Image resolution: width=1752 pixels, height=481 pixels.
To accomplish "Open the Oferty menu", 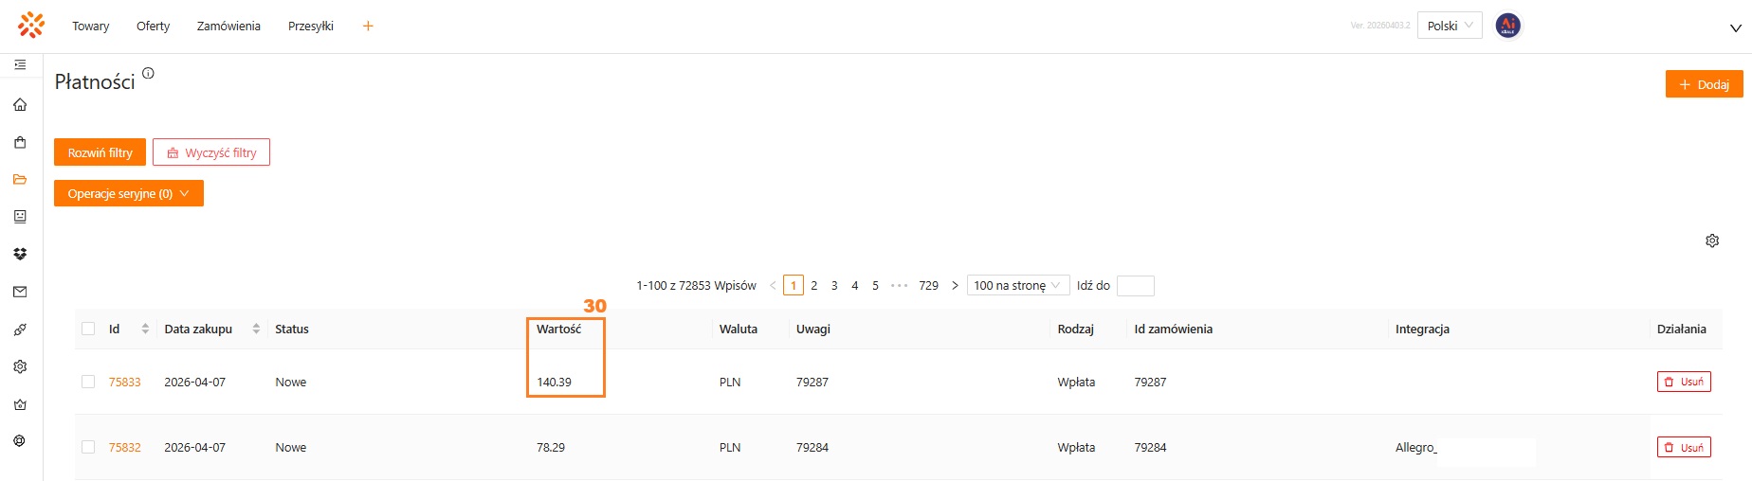I will pos(153,26).
